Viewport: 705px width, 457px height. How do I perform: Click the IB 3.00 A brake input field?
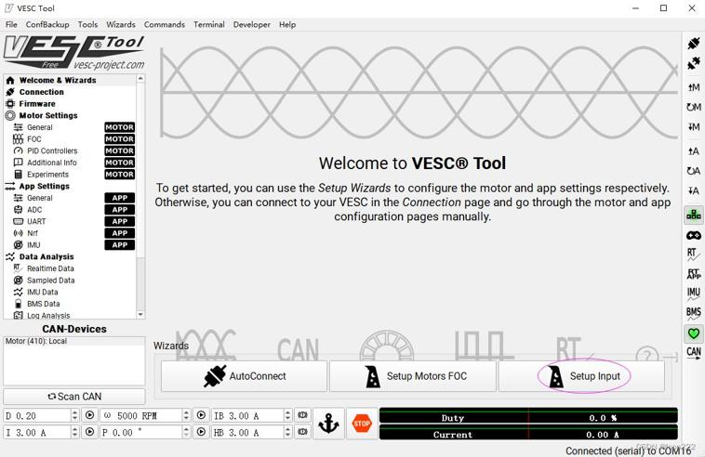point(252,416)
